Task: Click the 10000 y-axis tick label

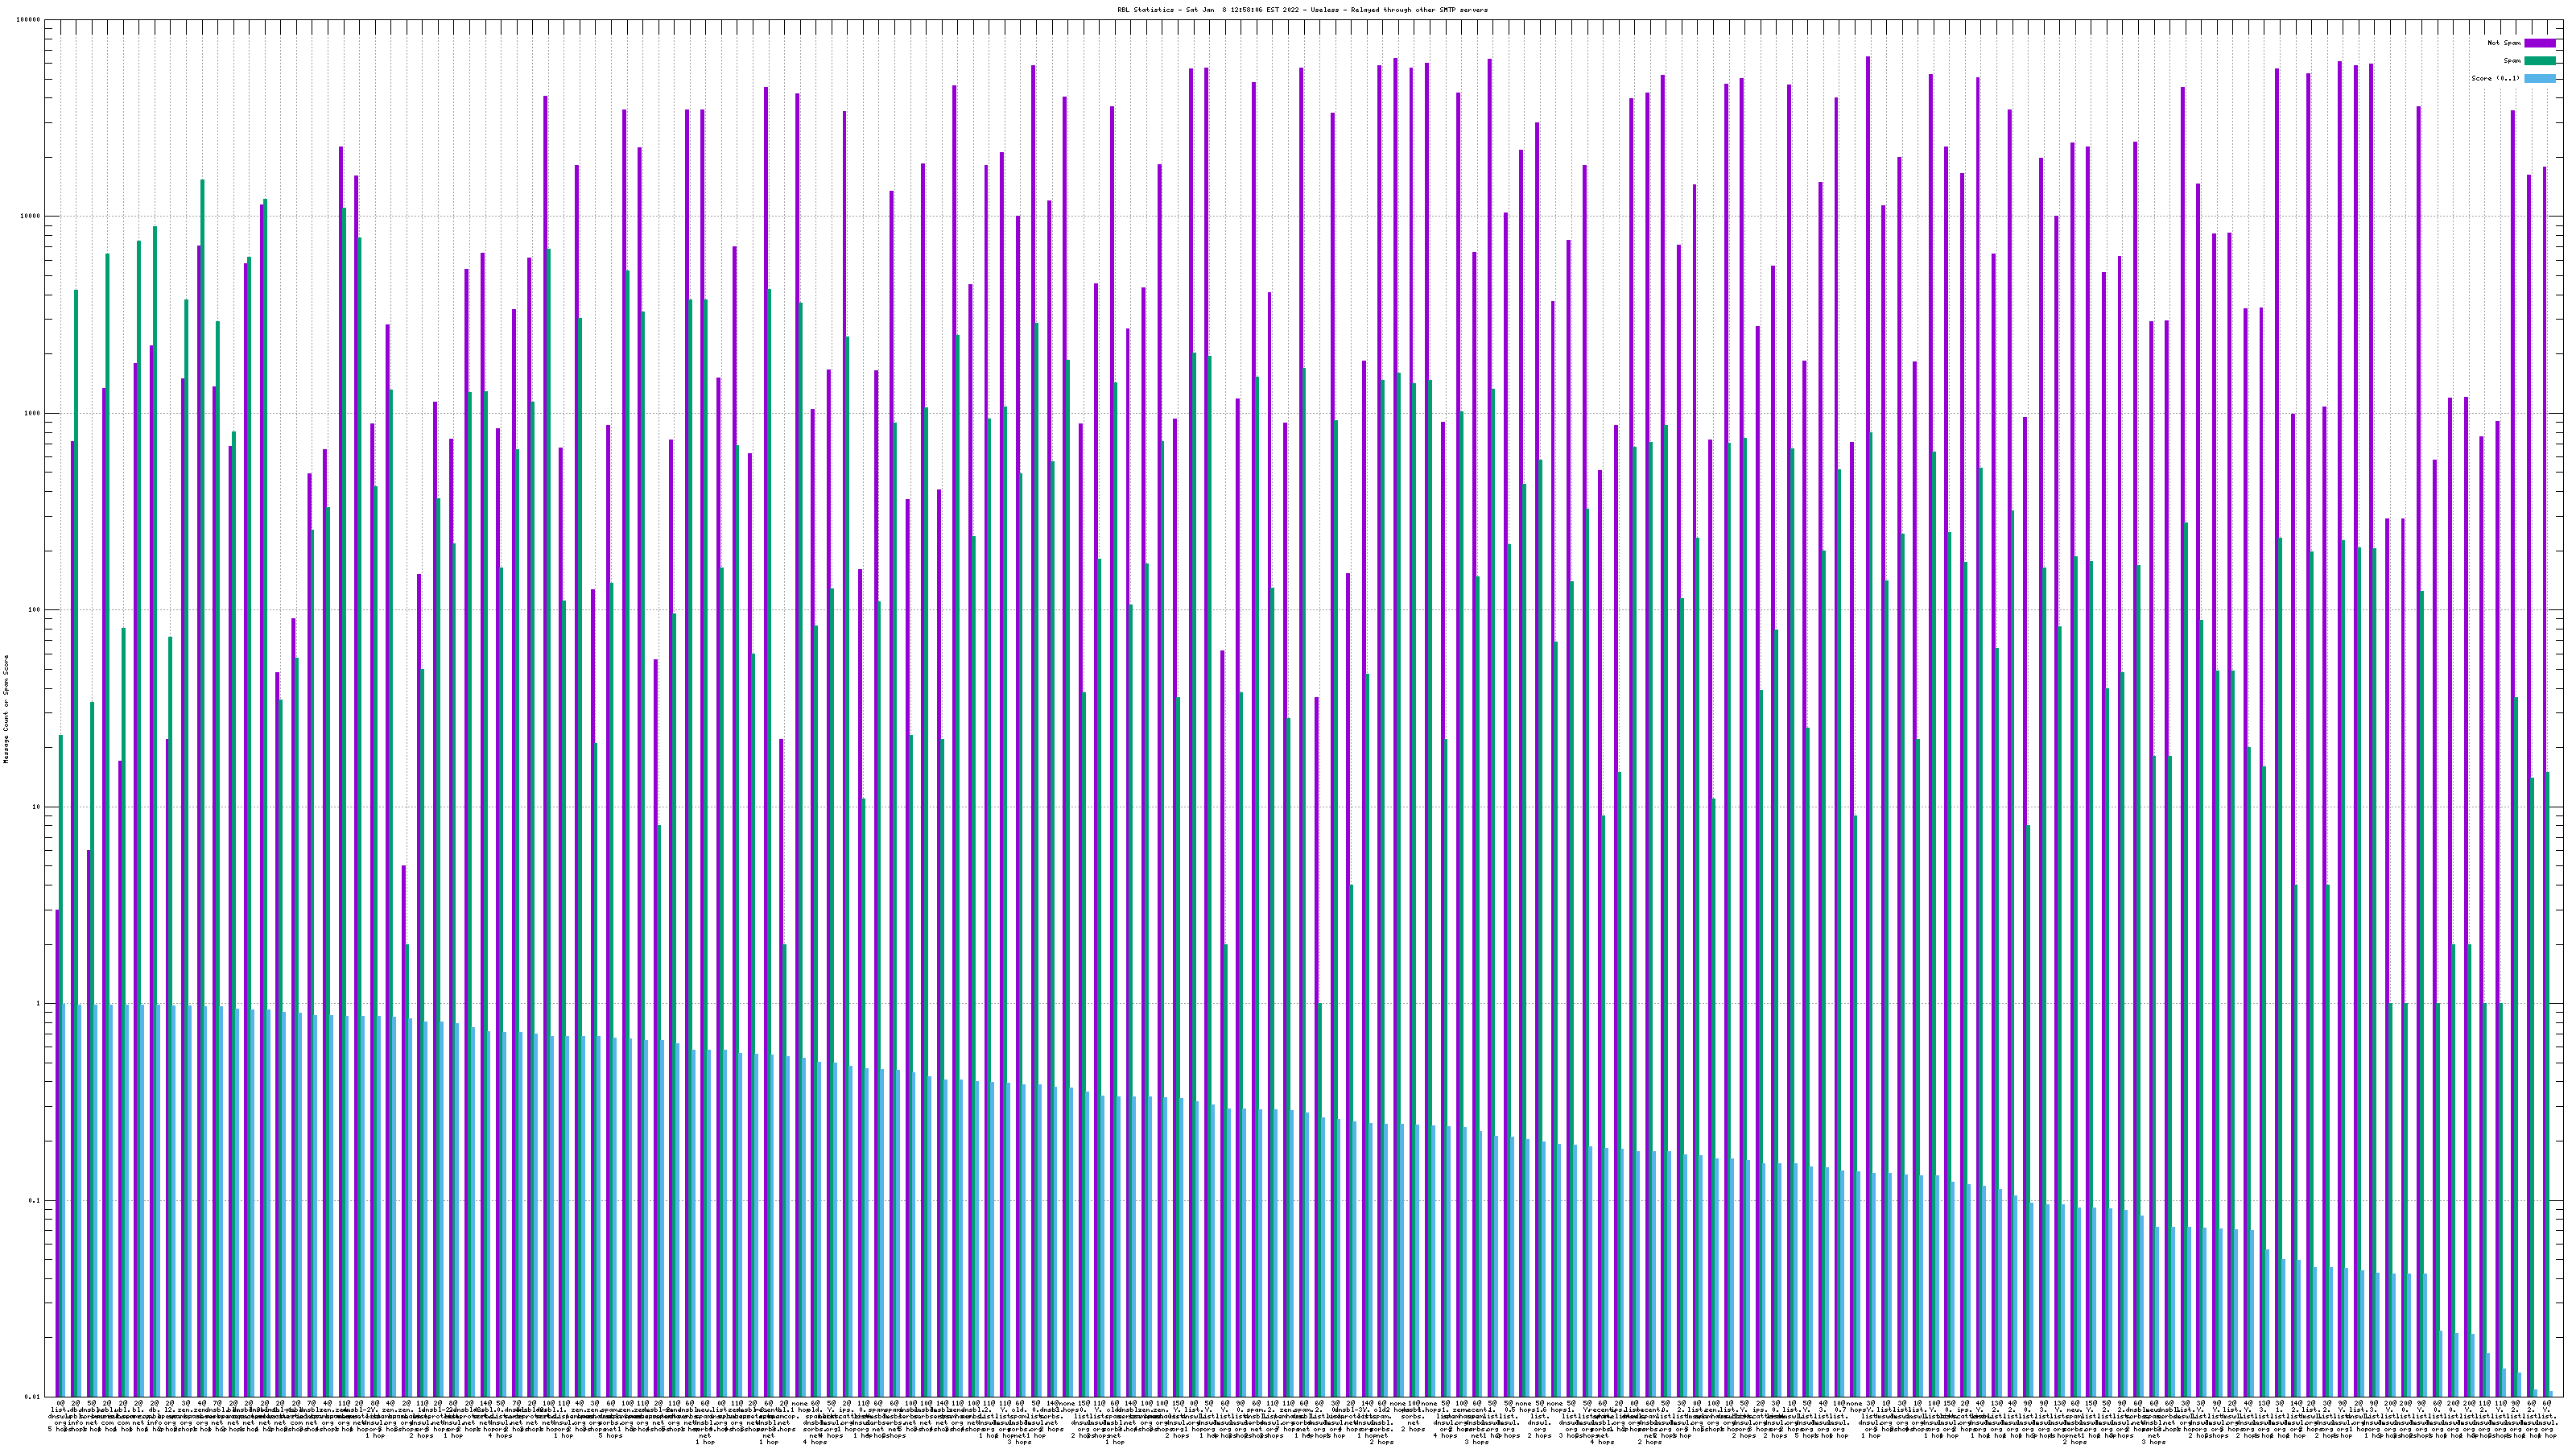Action: point(31,216)
